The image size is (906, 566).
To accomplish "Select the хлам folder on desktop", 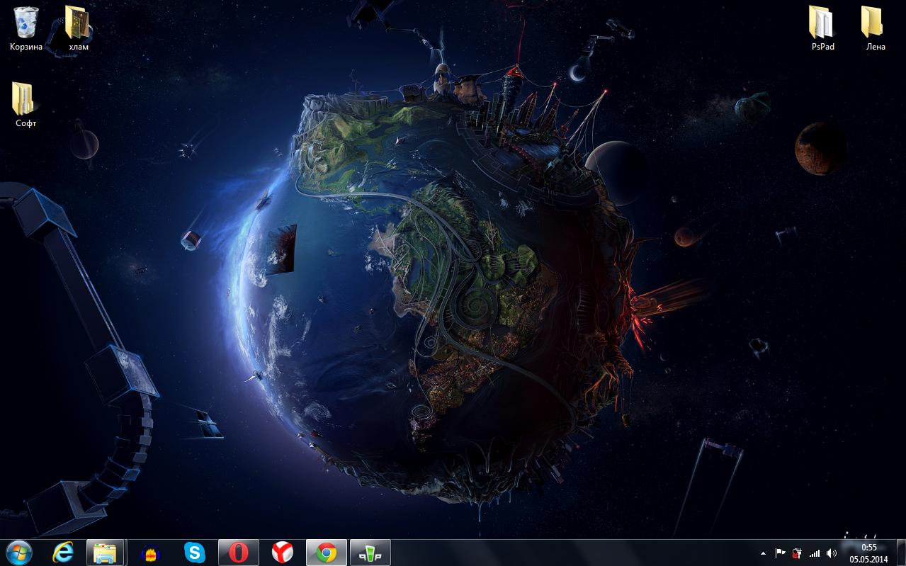I will click(78, 28).
